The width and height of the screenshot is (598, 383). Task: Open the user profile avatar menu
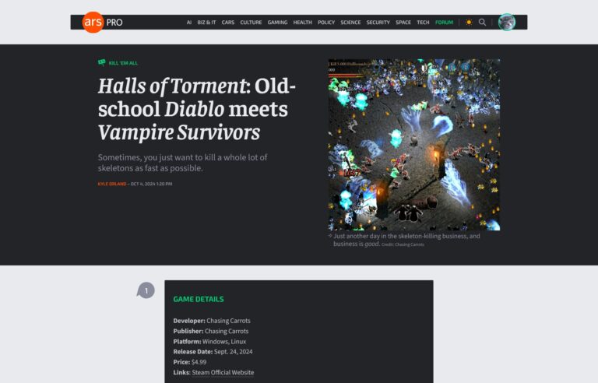pyautogui.click(x=507, y=23)
